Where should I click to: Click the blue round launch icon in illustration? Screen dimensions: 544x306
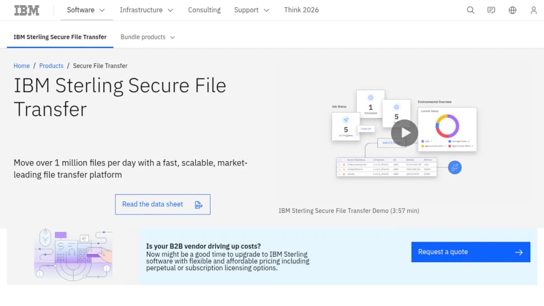(x=454, y=168)
